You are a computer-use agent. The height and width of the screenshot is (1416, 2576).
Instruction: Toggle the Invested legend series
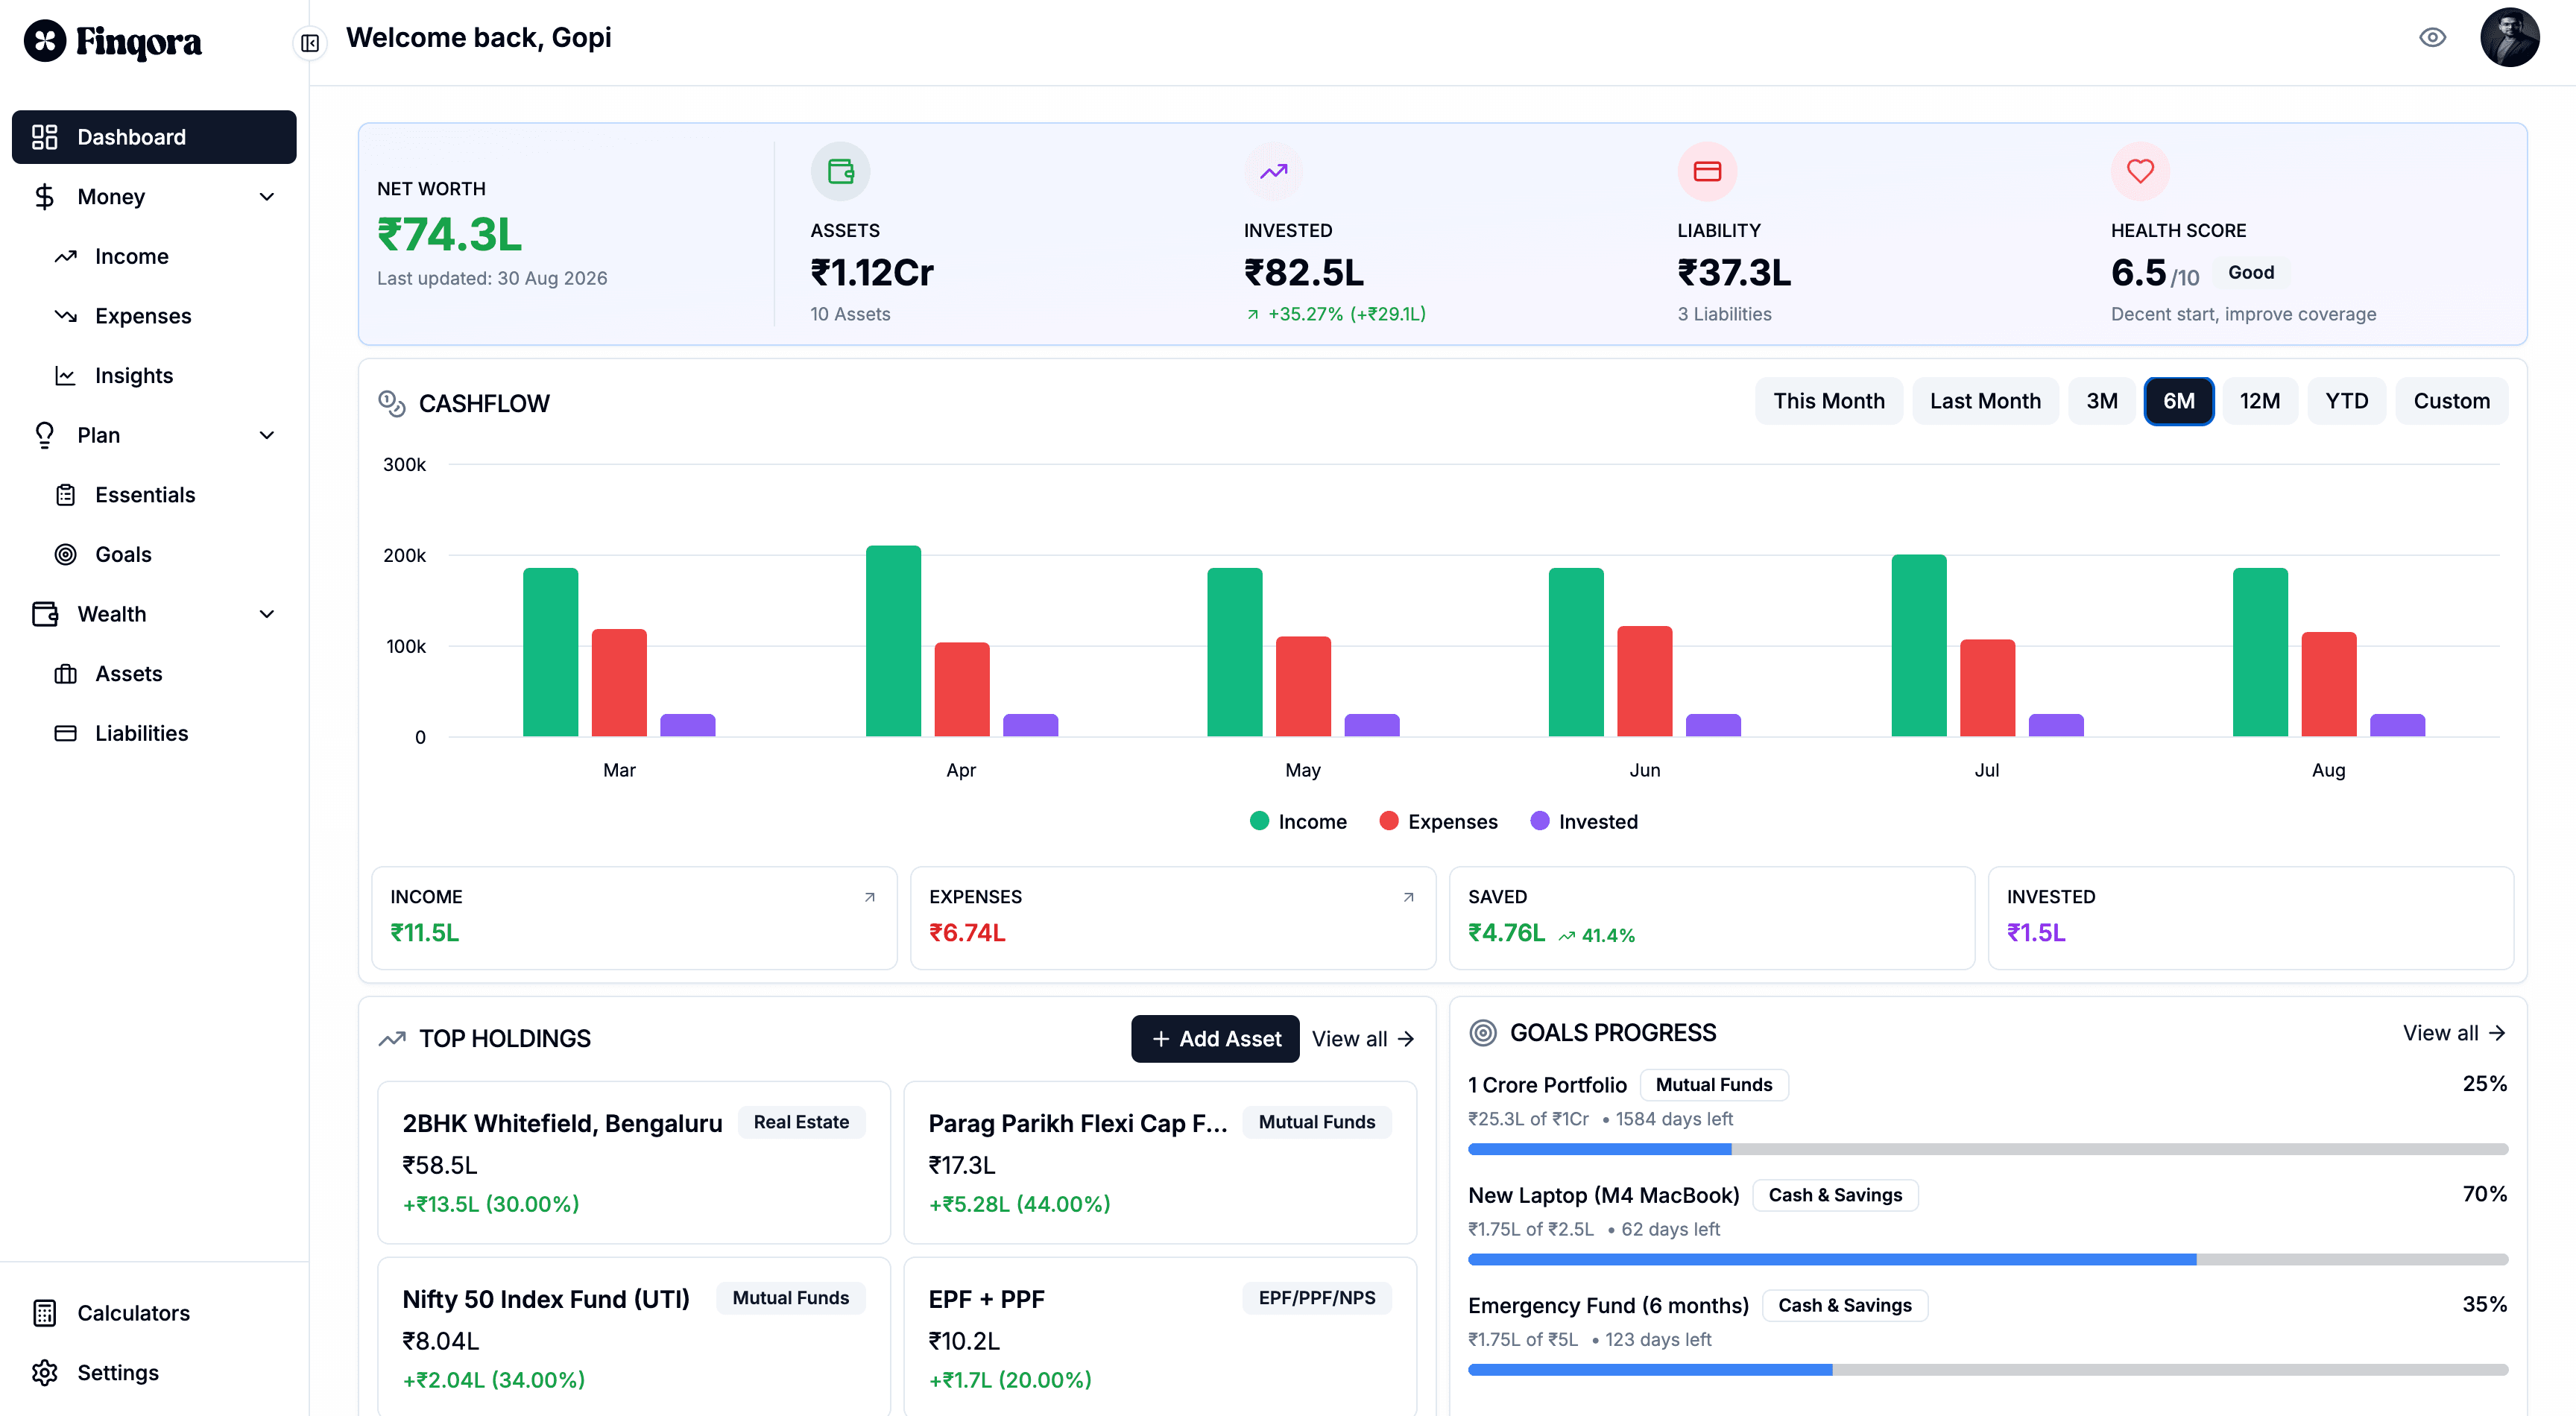(x=1584, y=821)
